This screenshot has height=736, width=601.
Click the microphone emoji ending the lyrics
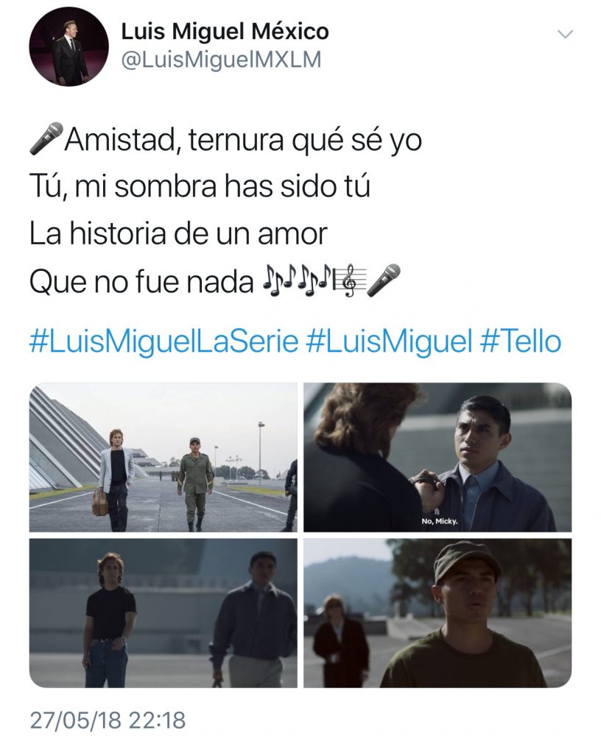pos(384,280)
